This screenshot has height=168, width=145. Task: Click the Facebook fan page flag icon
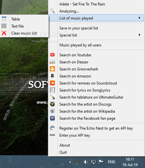pos(52,118)
